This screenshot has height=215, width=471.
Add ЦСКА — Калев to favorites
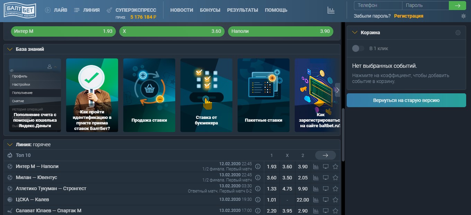[x=335, y=200]
